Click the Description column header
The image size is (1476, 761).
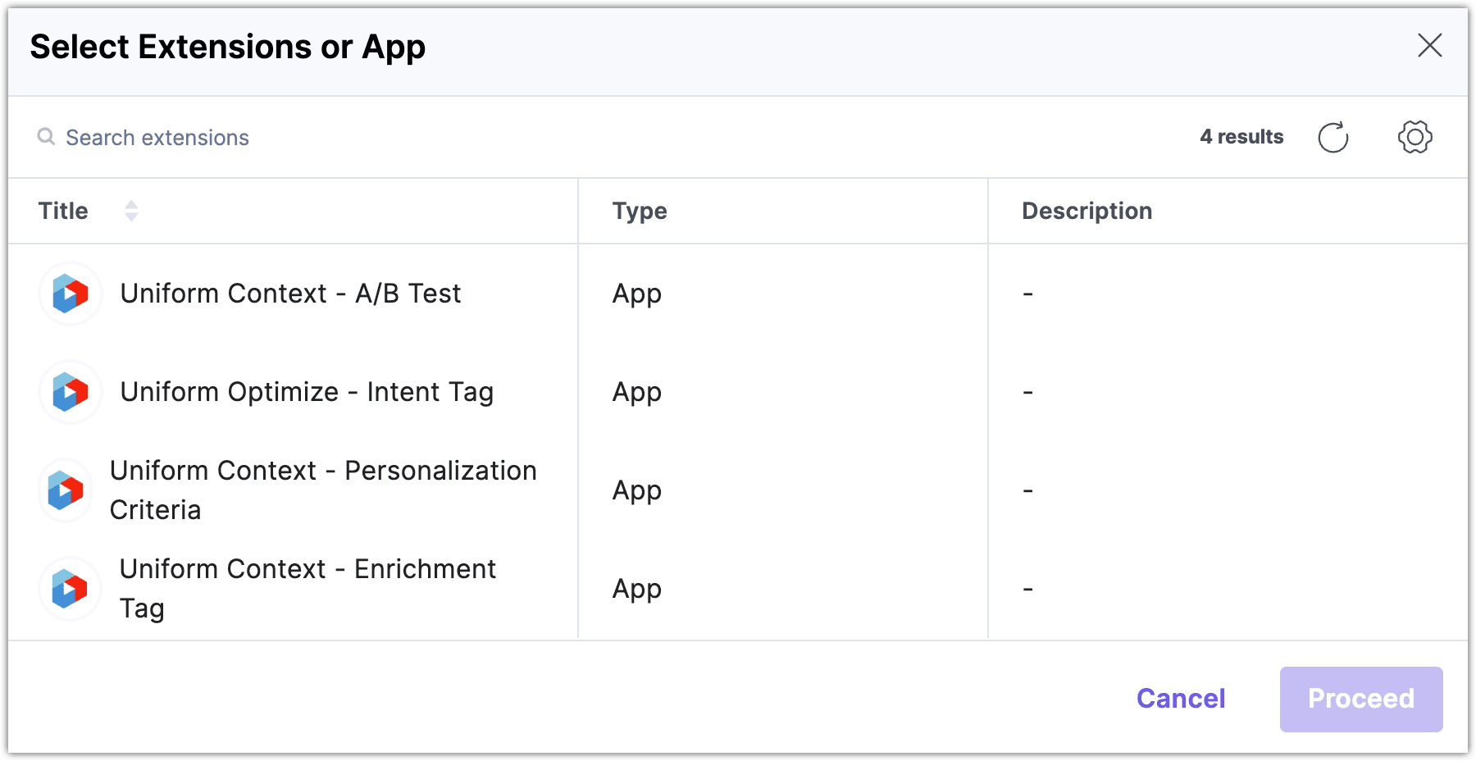coord(1086,211)
